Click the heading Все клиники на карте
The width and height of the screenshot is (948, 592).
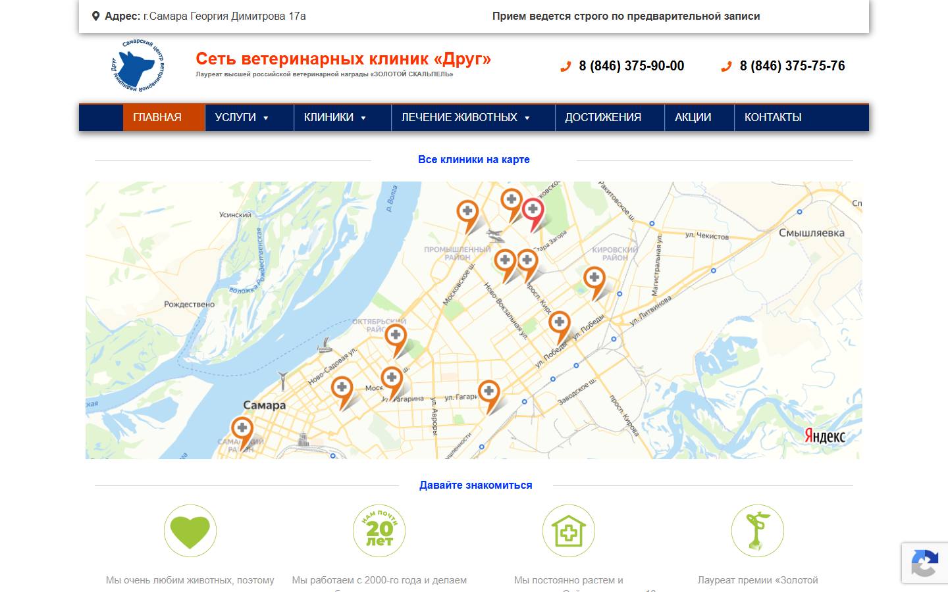[x=474, y=159]
